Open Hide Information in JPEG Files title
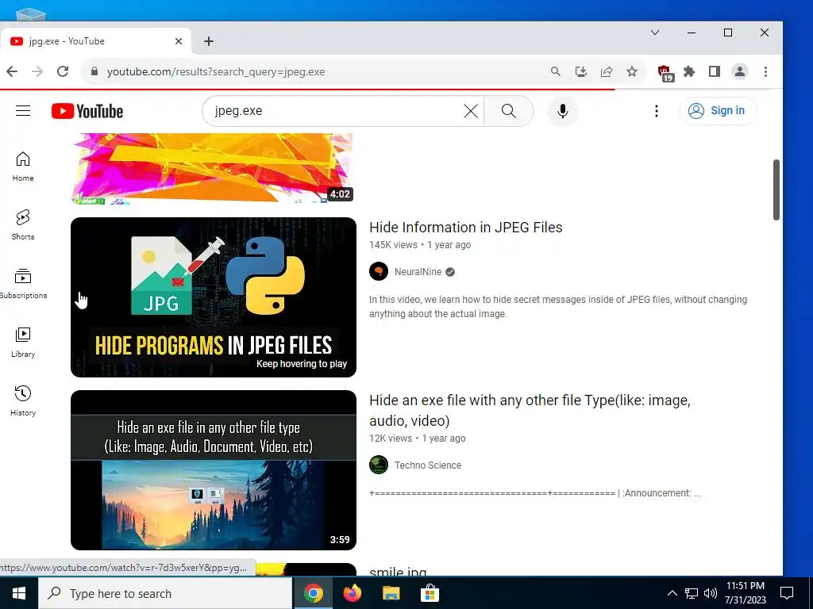The width and height of the screenshot is (813, 609). point(465,228)
